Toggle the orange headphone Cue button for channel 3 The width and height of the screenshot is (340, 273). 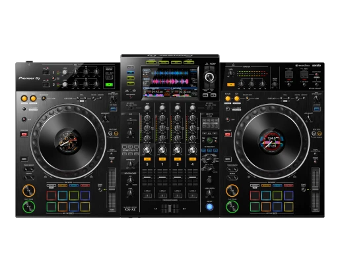[x=147, y=159]
